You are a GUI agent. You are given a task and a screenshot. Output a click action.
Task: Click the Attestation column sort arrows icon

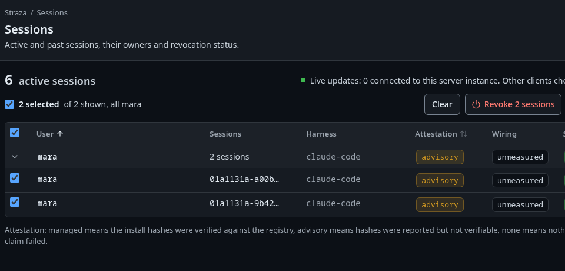[464, 134]
